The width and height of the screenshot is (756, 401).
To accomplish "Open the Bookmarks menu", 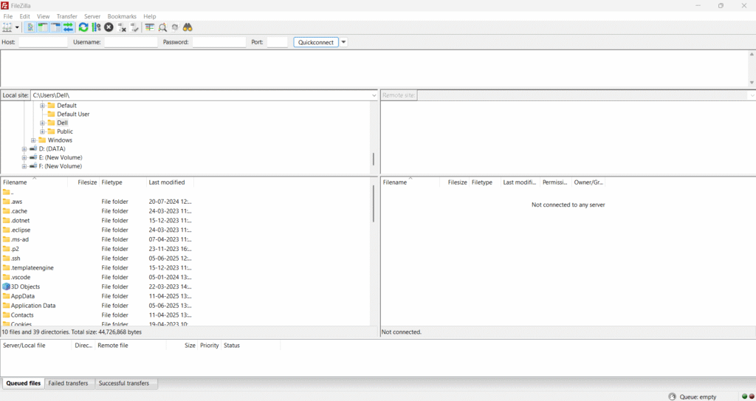I will point(122,16).
